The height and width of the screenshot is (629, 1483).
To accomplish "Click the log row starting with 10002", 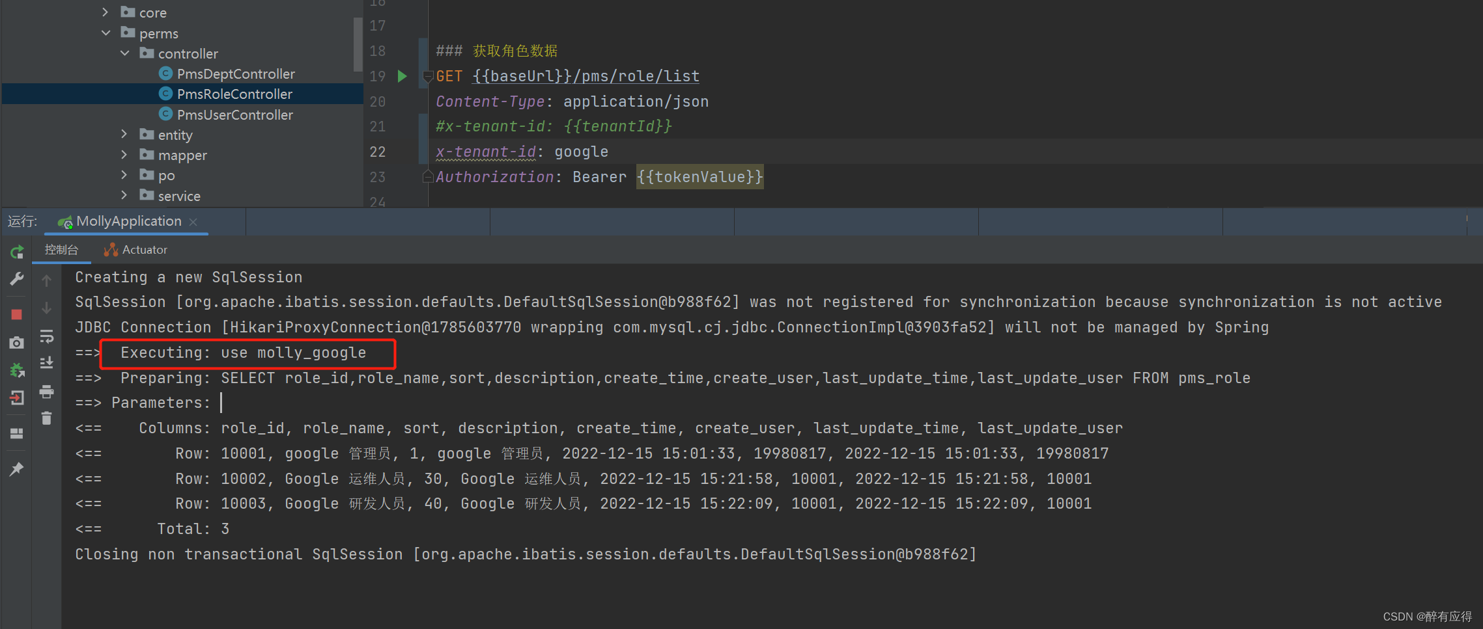I will pos(584,479).
